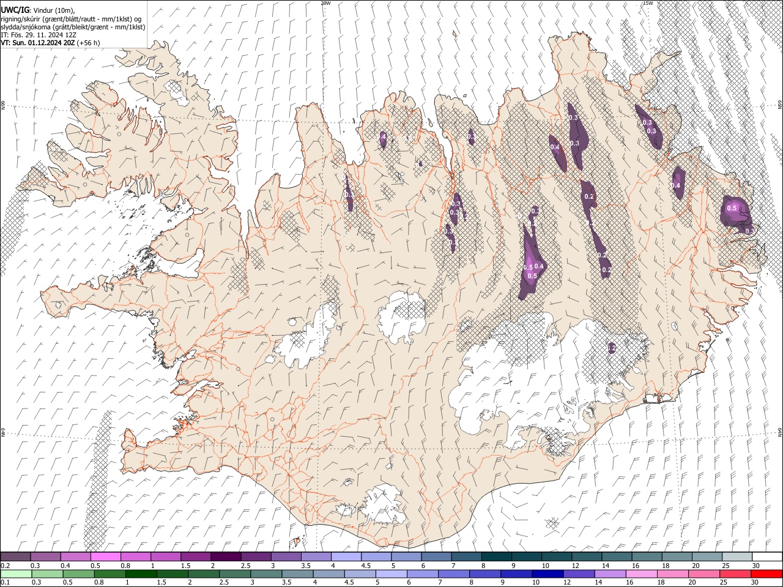Screen dimensions: 783x587
Task: Click the isolated '0.2' value on the glacier's small purple patch
Action: pyautogui.click(x=611, y=348)
